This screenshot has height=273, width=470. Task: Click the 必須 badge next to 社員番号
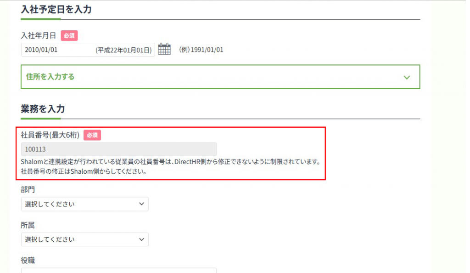(x=92, y=135)
